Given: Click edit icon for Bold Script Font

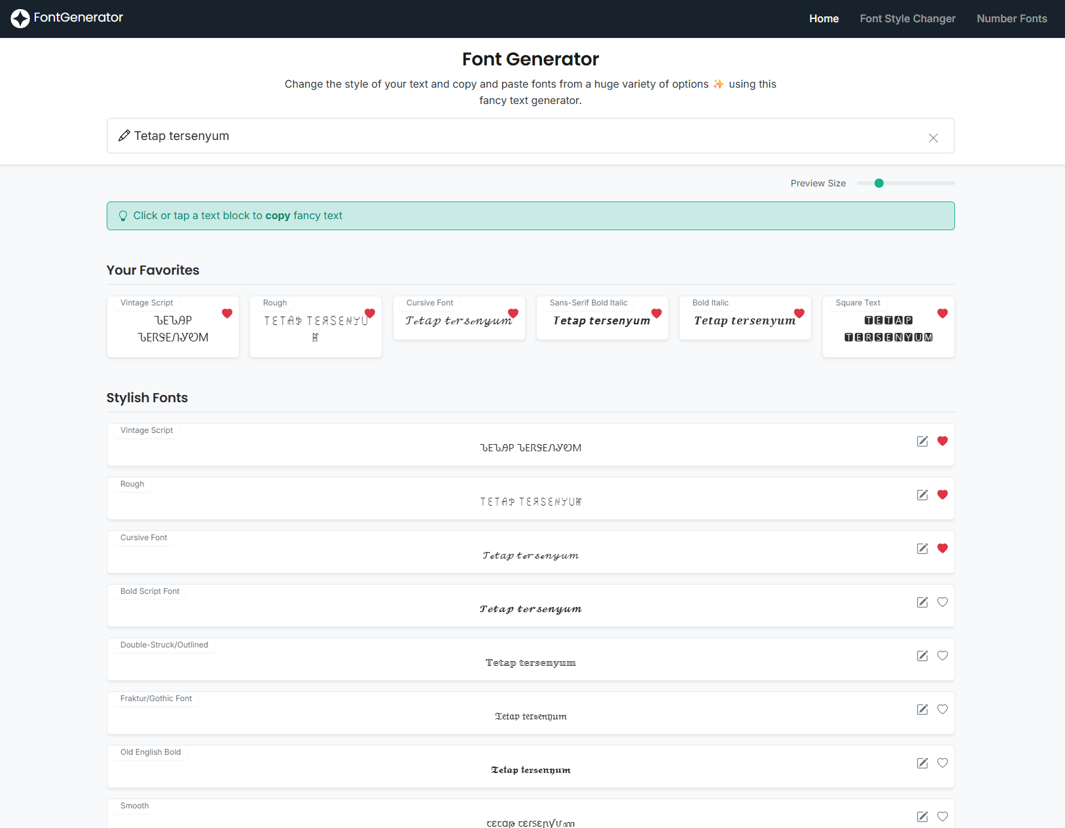Looking at the screenshot, I should (x=922, y=602).
